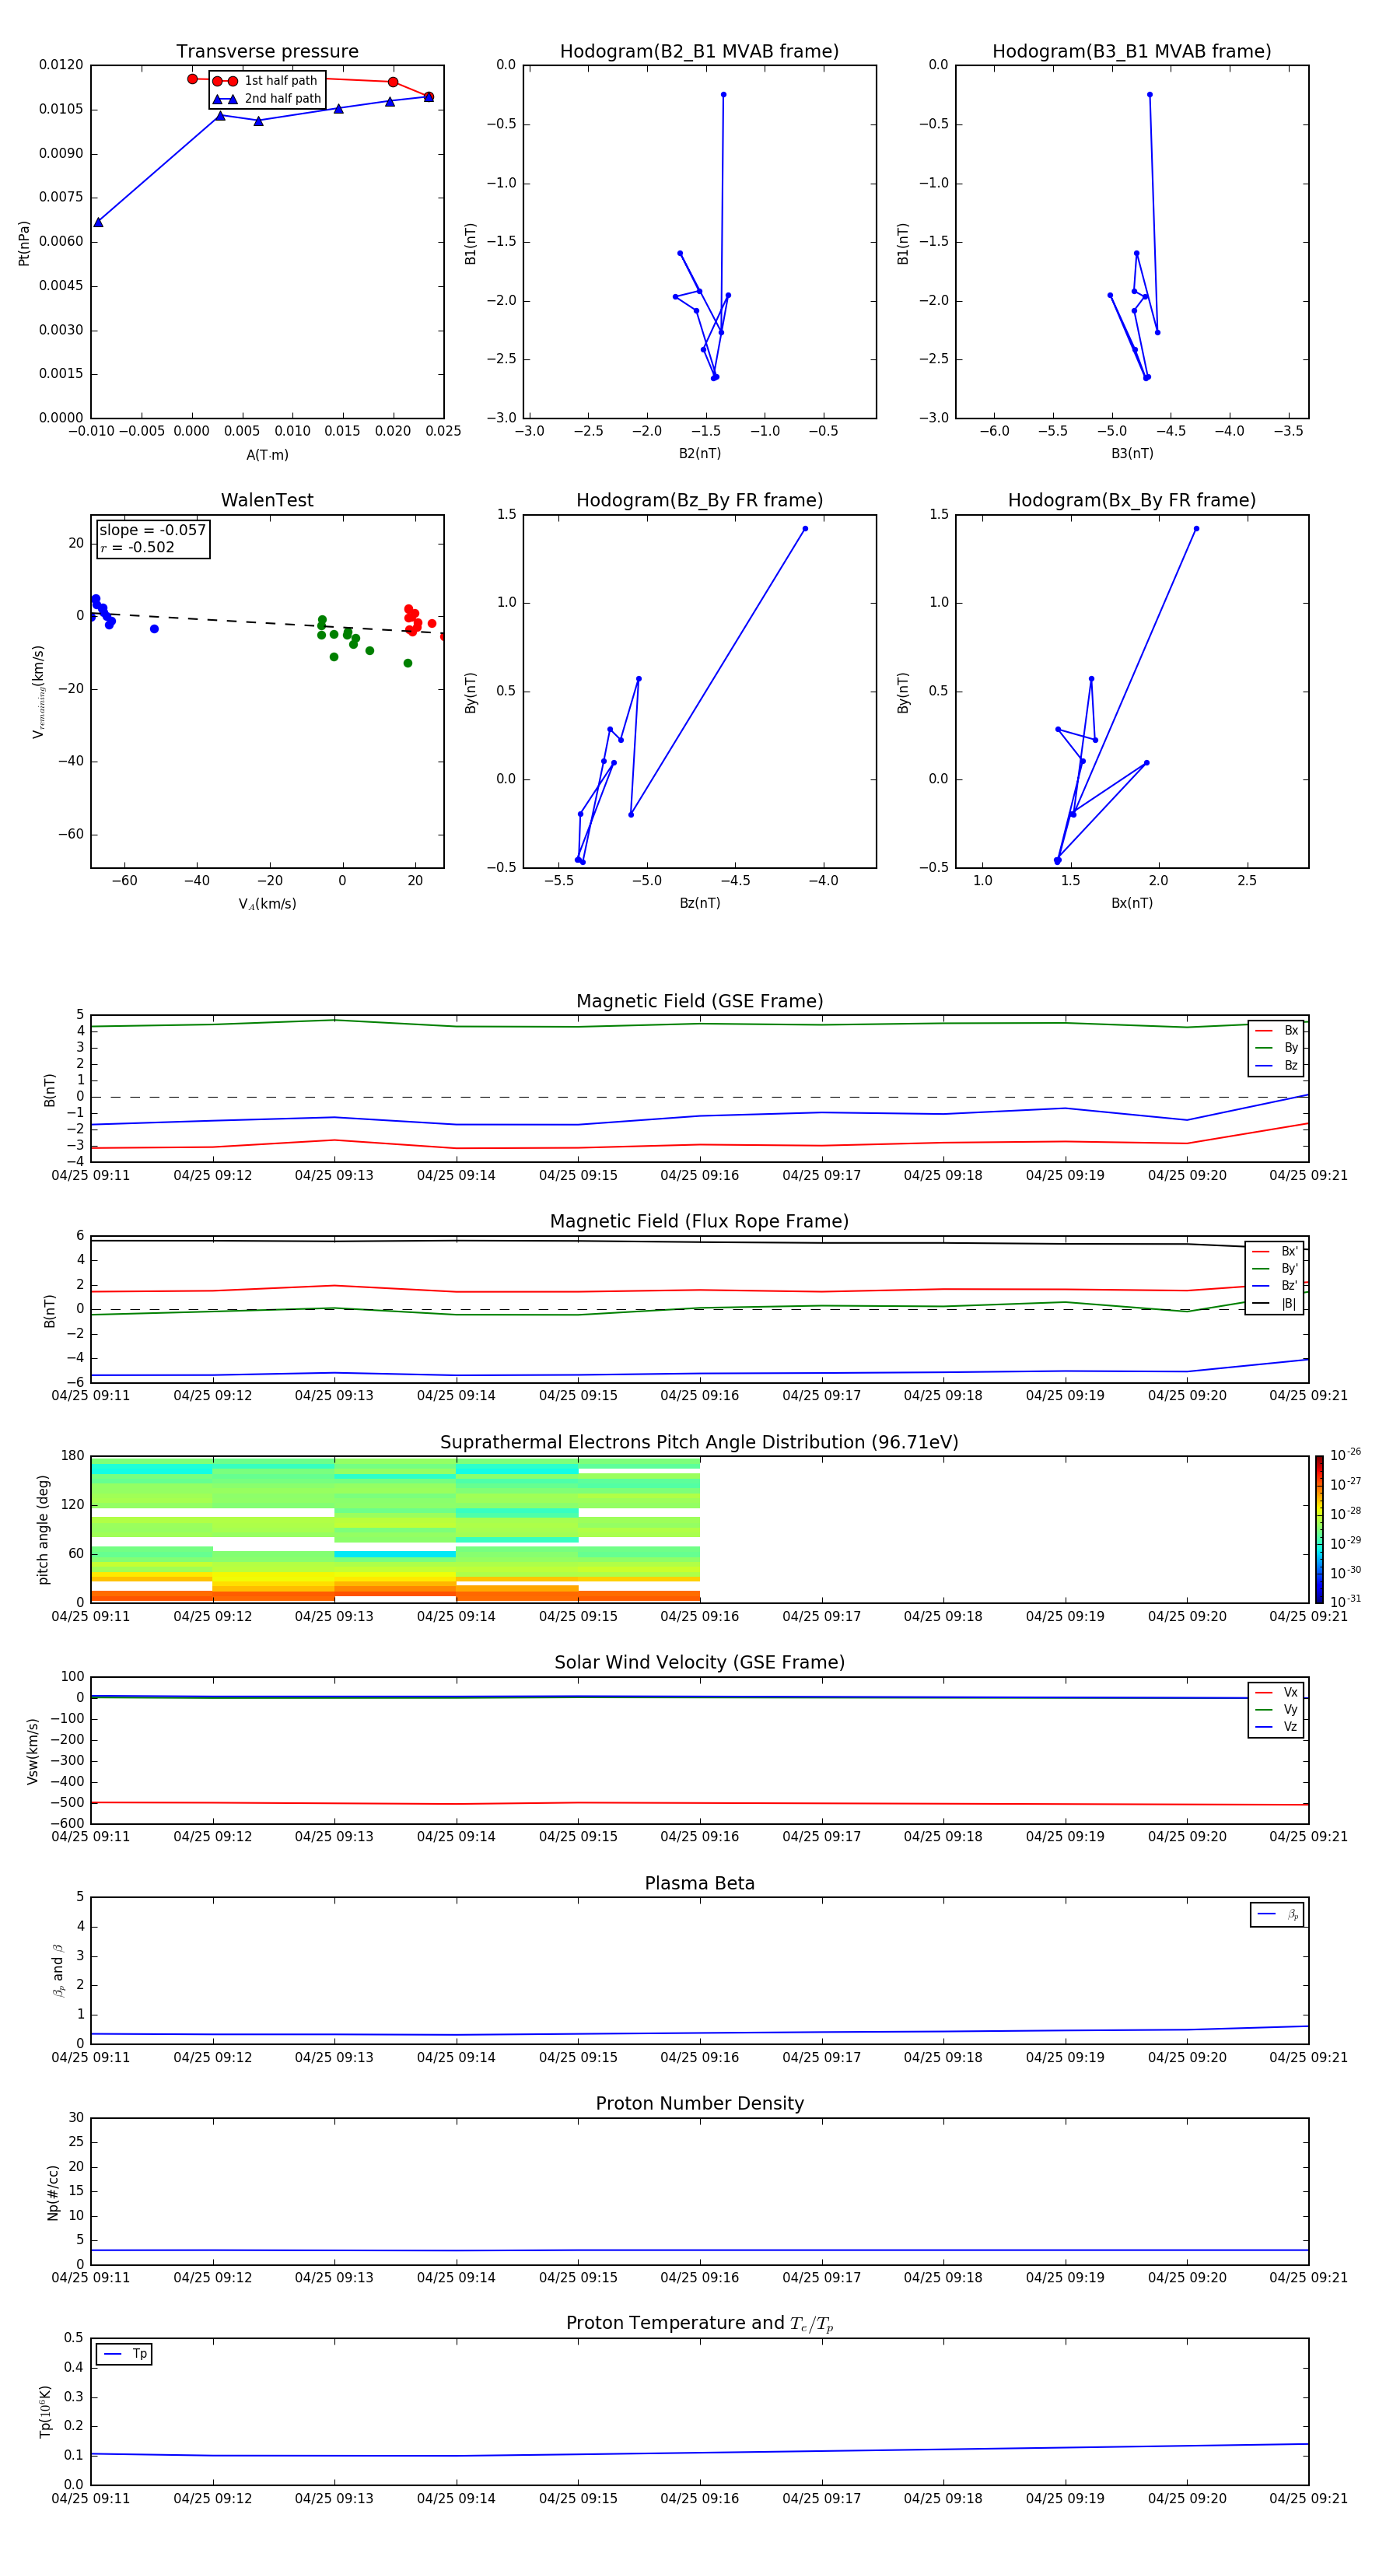The image size is (1400, 2567).
Task: Click the Bx legend entry in GSE magnetic field
Action: pos(1276,1031)
